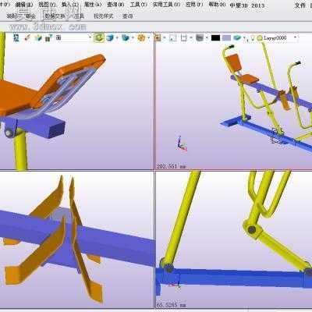
Task: Toggle the highlighted green toolbar icon
Action: (99, 37)
